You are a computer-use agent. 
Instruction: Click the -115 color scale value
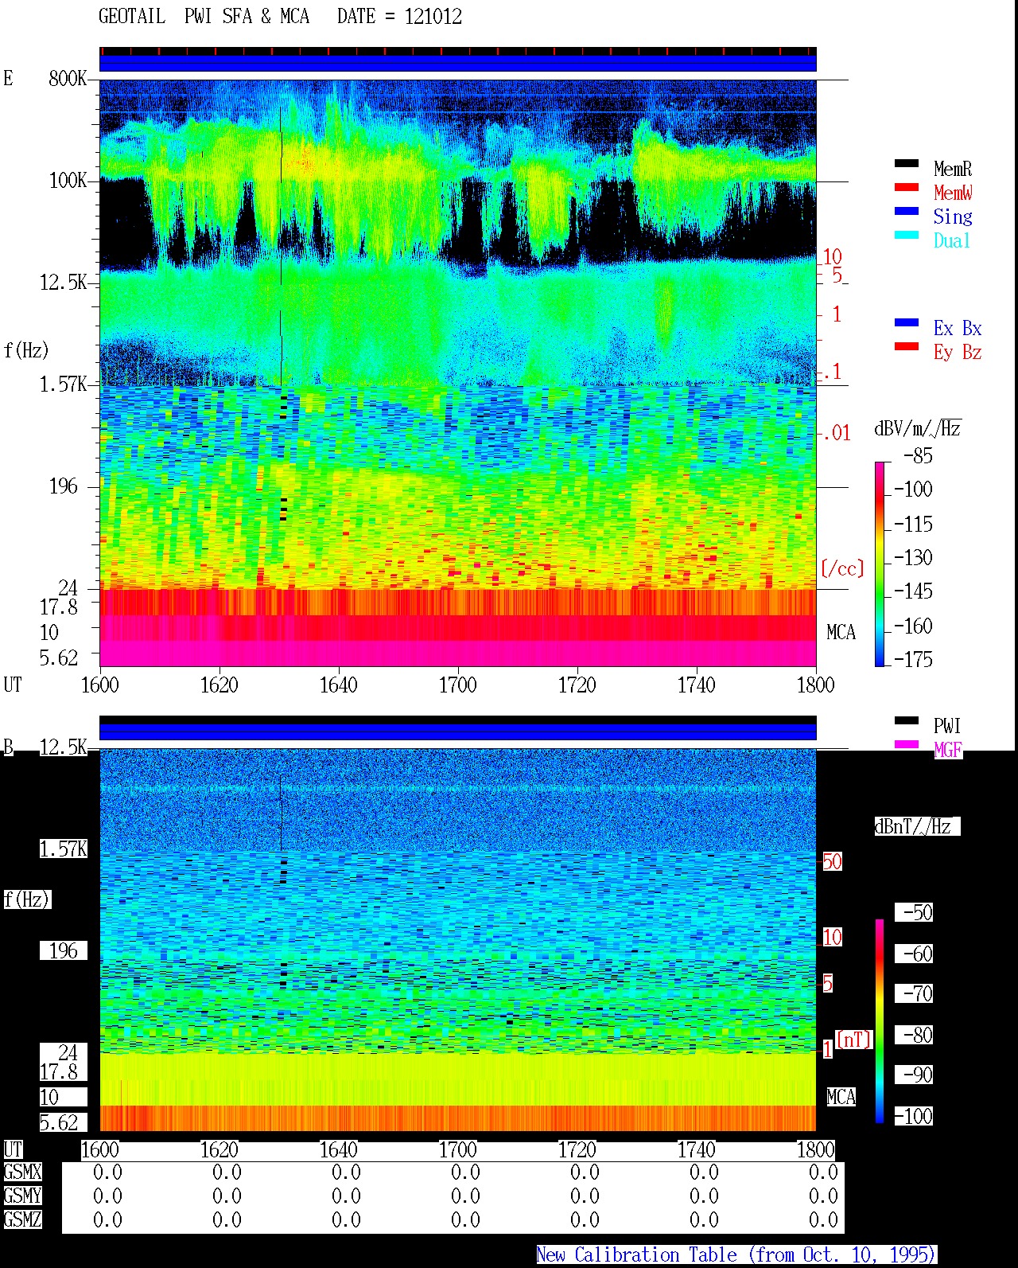pos(913,525)
